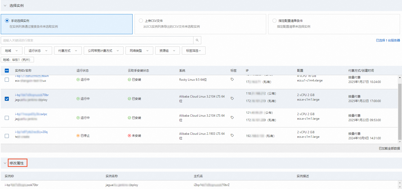Collapse the 选择实例 section chevron
Screen dimensions: 402x189
[5, 6]
